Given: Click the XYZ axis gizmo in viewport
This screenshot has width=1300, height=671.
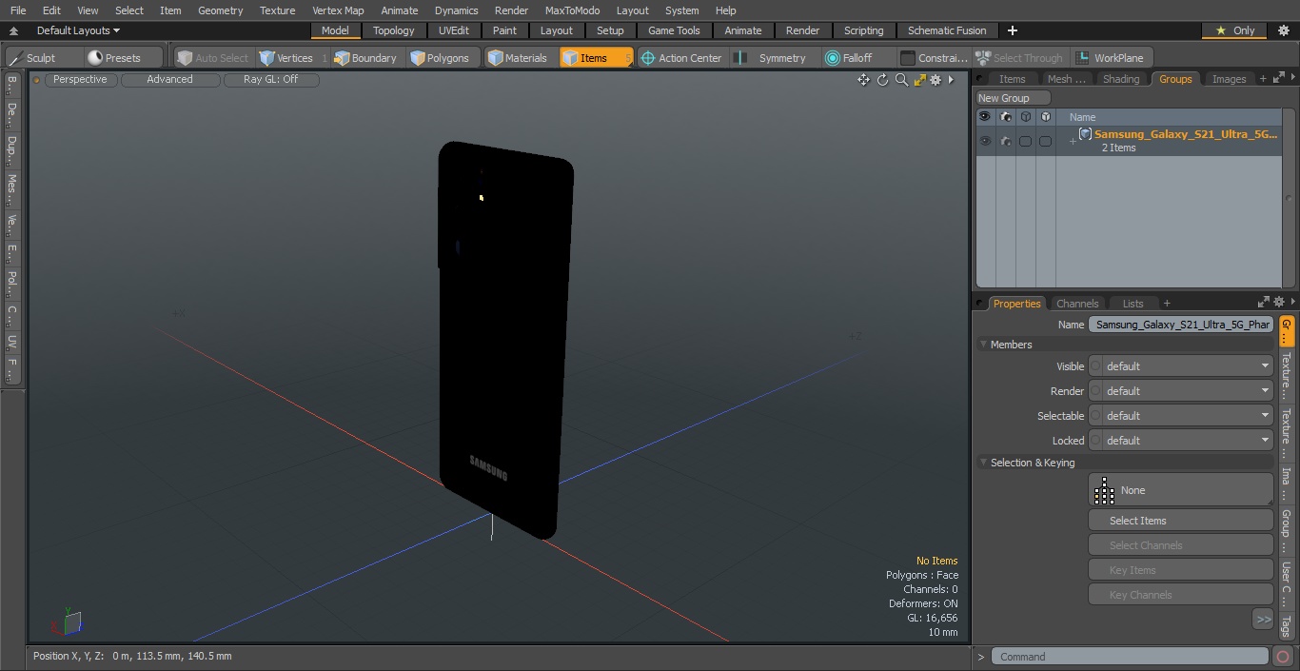Looking at the screenshot, I should 68,622.
